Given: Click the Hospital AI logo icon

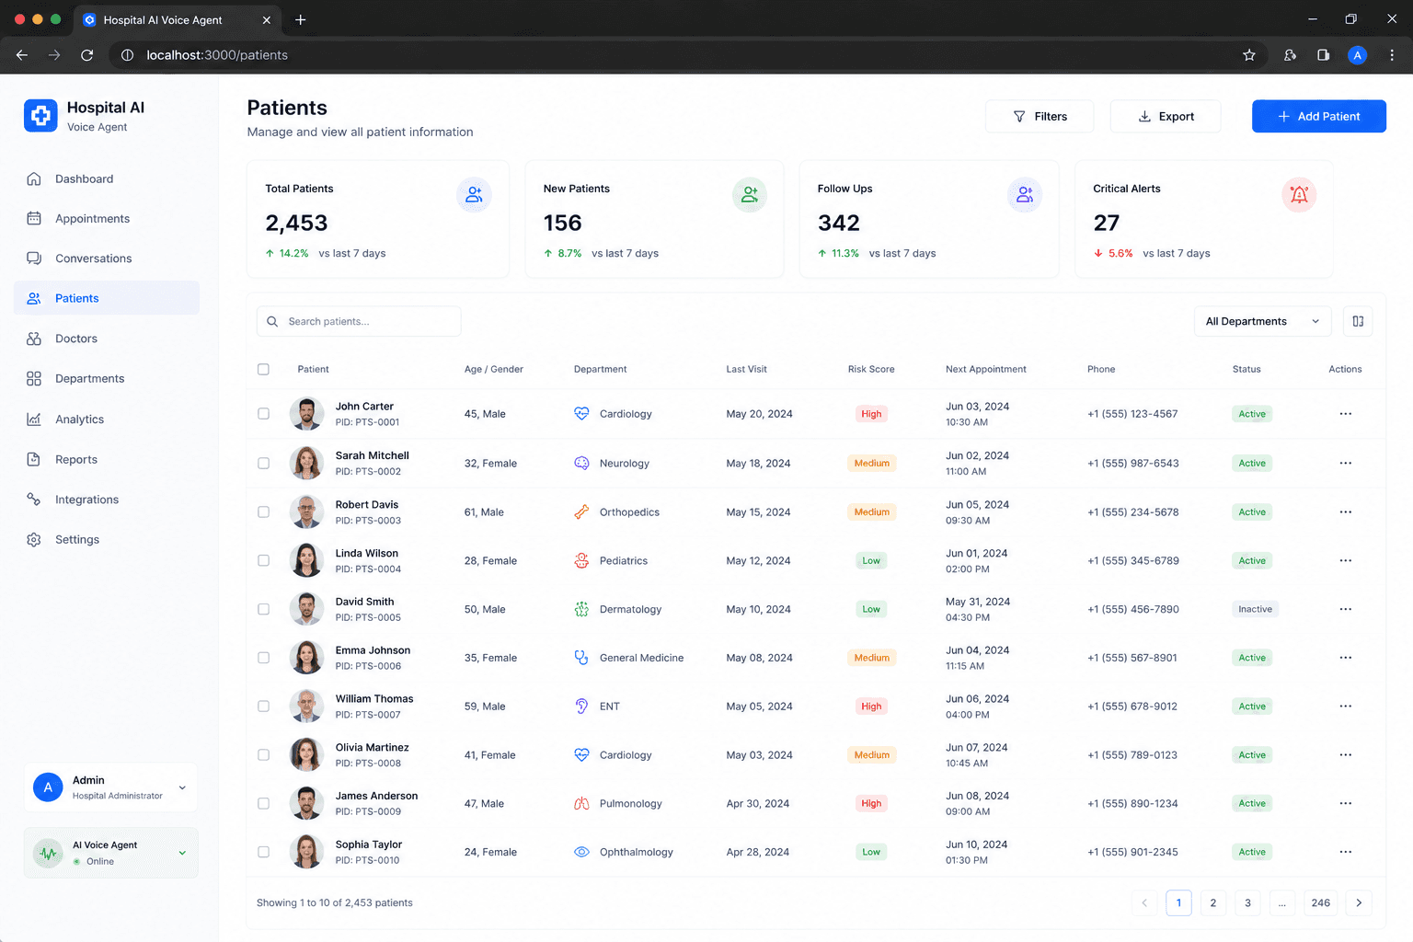Looking at the screenshot, I should tap(40, 116).
